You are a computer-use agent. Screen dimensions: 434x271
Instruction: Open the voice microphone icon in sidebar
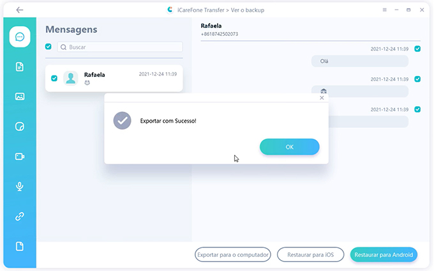pyautogui.click(x=20, y=187)
